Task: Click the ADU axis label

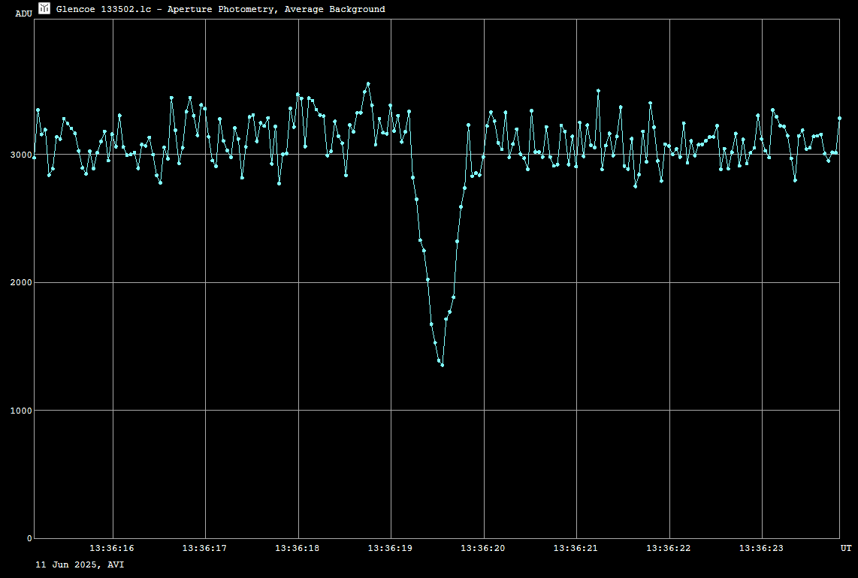Action: (24, 14)
